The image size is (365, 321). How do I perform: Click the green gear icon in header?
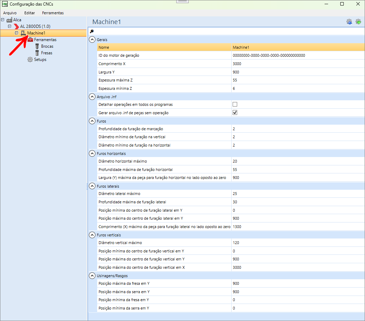click(358, 22)
